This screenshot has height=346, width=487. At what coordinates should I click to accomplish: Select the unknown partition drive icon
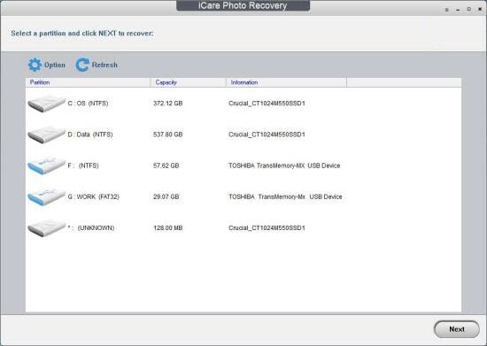tap(46, 228)
